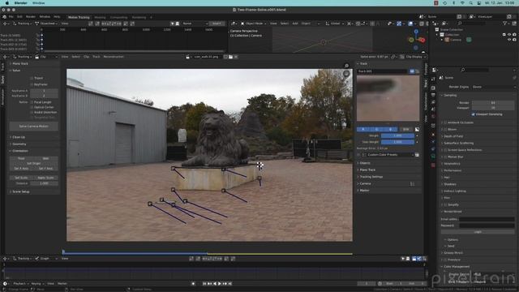Toggle the red channel R button
519x292 pixels.
pos(363,129)
